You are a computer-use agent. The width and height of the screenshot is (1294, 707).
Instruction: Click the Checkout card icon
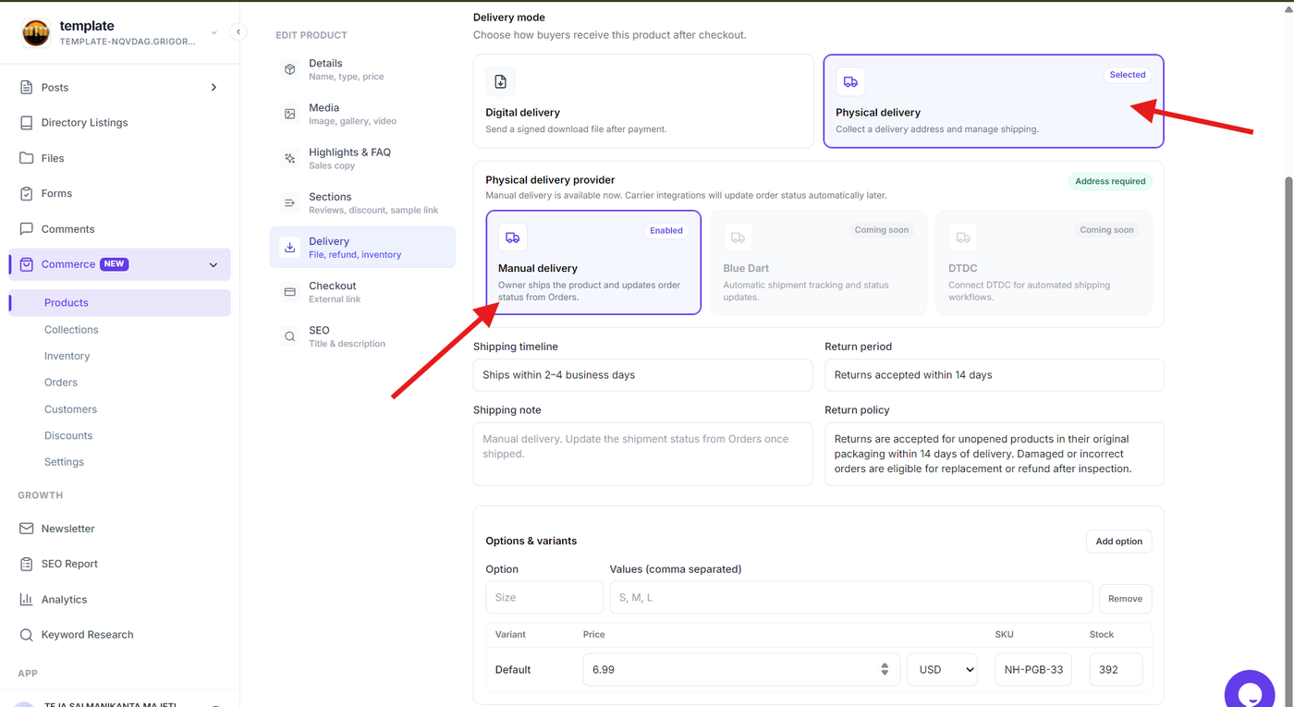(290, 292)
